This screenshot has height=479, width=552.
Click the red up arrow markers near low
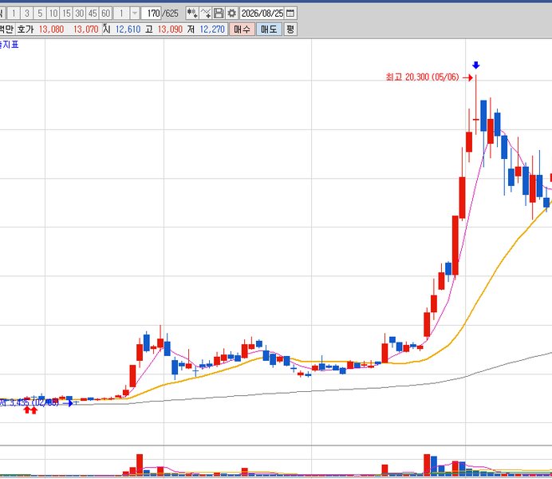point(30,410)
